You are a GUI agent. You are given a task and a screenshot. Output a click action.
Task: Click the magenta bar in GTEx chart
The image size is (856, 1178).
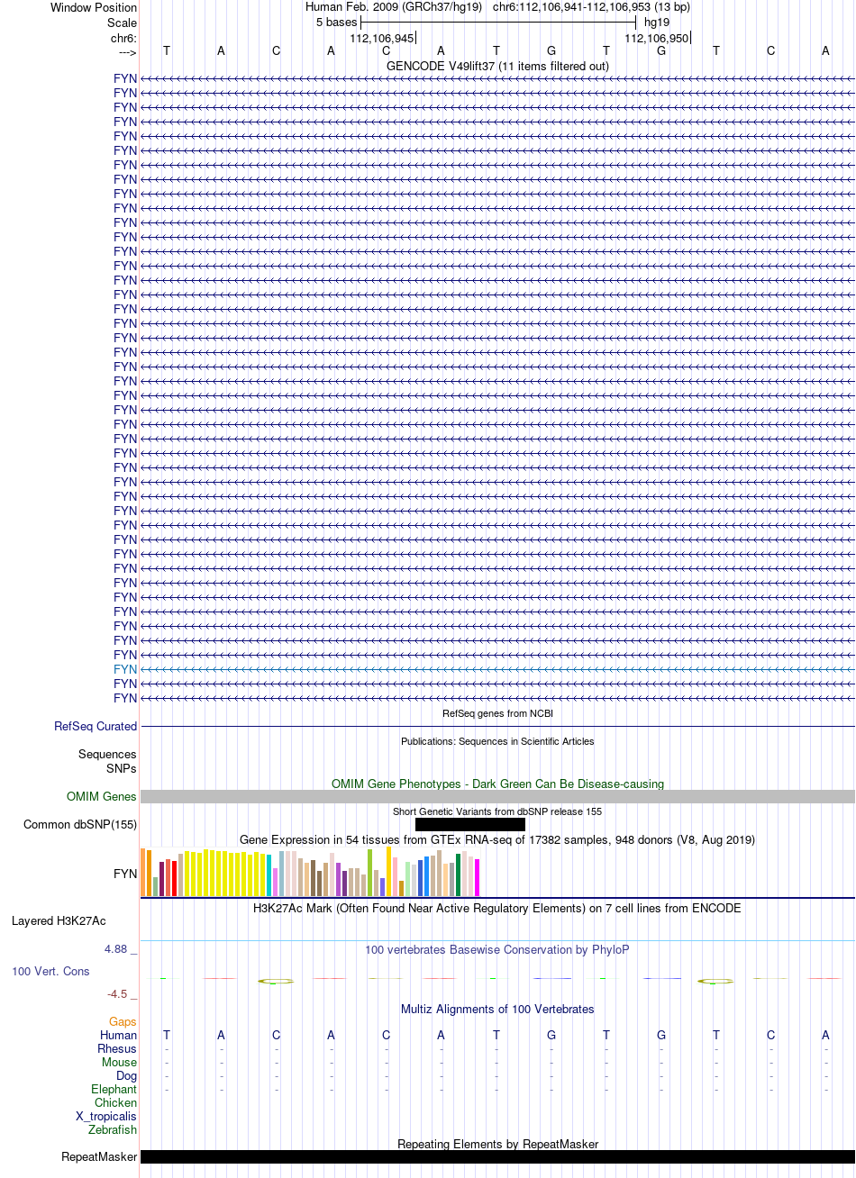[478, 878]
